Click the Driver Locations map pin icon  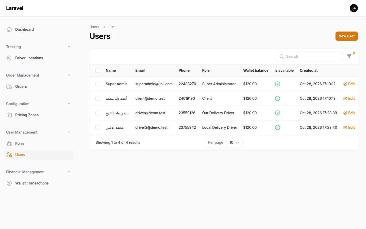9,58
